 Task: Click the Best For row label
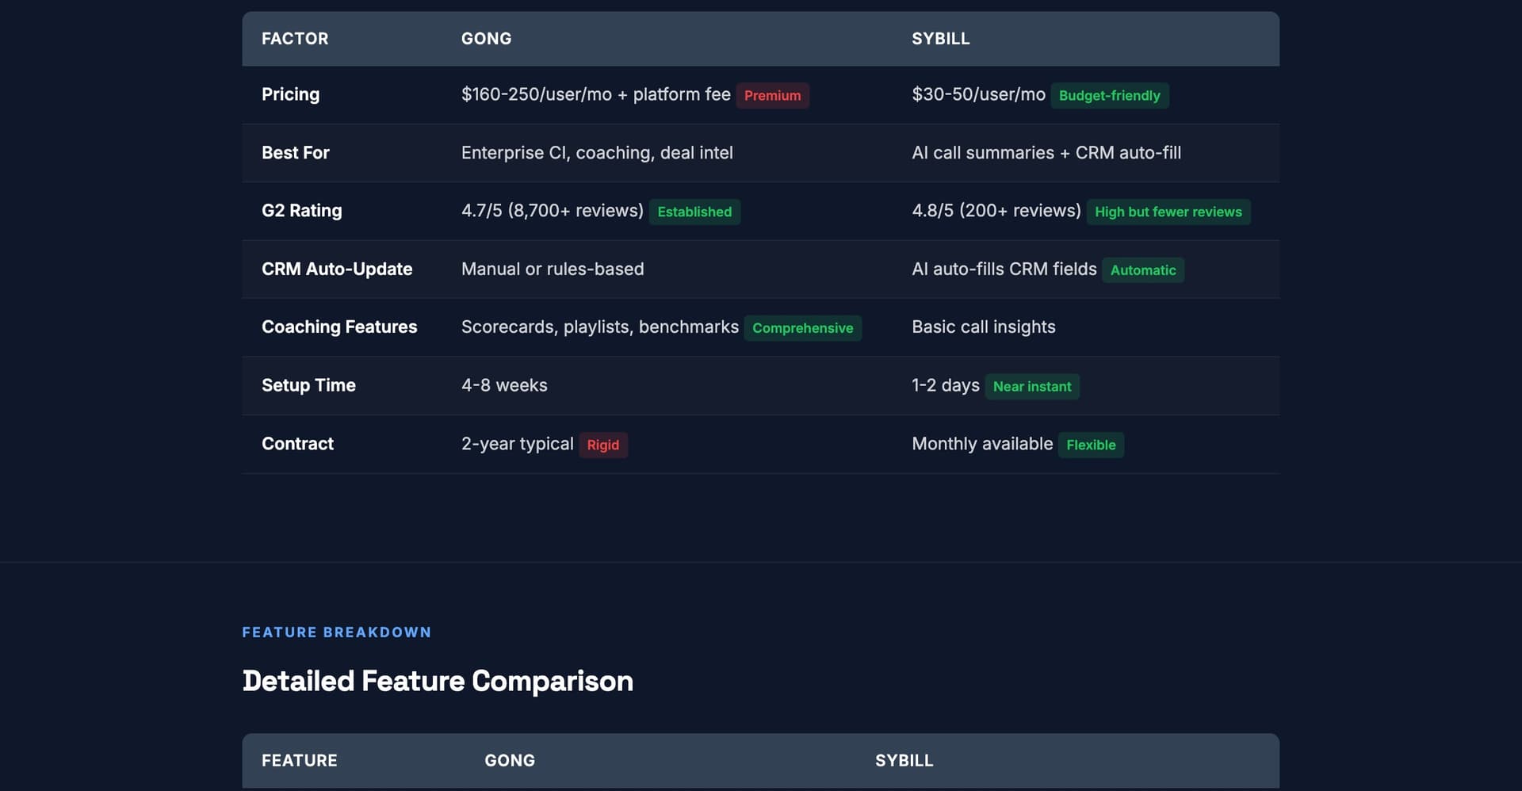pos(295,152)
